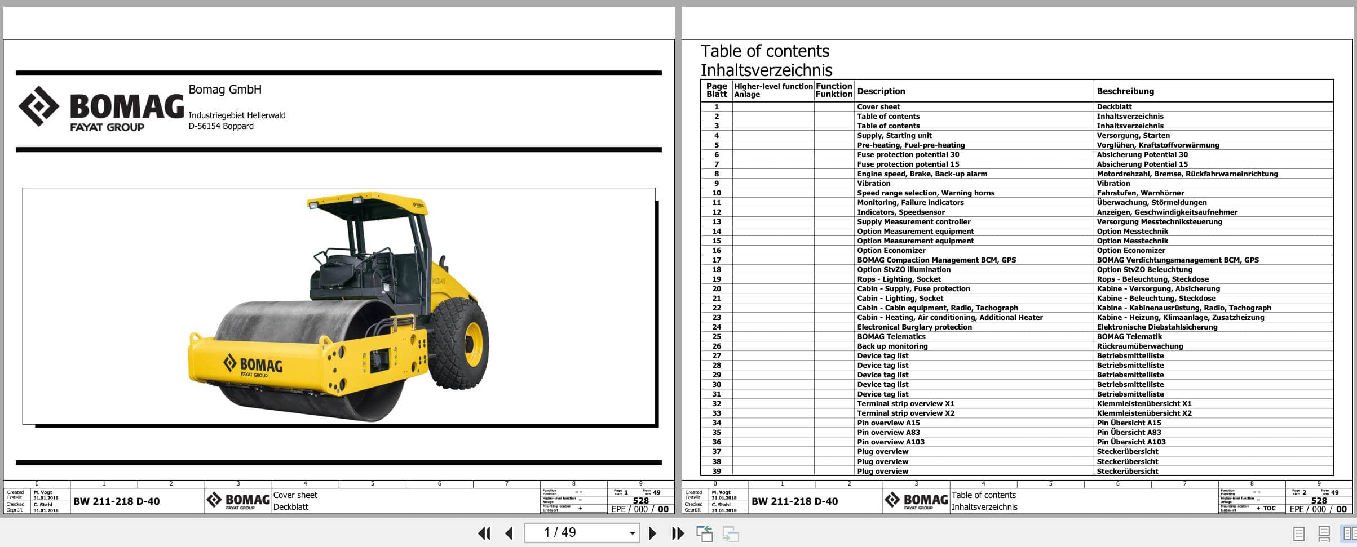
Task: Click the 'Description' column header
Action: point(881,91)
